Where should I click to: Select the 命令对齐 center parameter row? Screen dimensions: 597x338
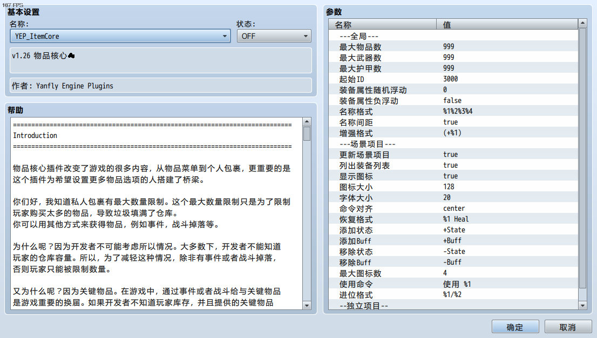point(453,209)
